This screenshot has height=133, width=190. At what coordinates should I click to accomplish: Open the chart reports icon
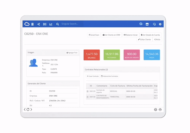pyautogui.click(x=51, y=24)
